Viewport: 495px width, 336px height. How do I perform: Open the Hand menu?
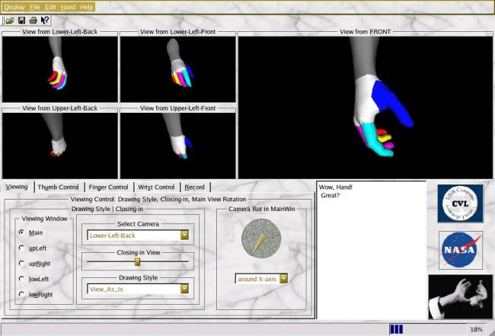click(x=68, y=6)
